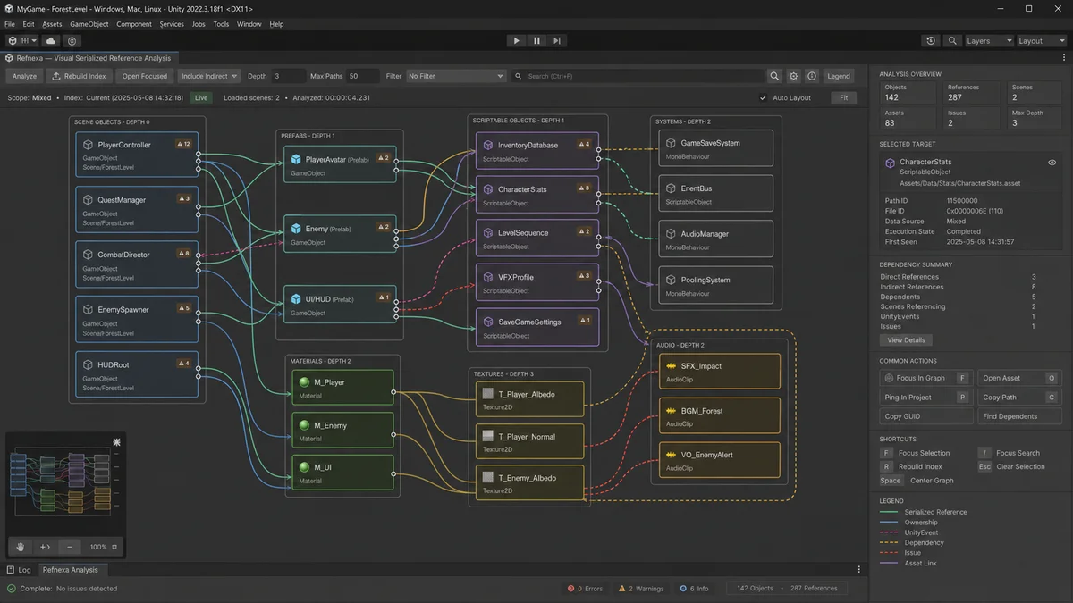Click the SFX_Impact audio waveform icon
Viewport: 1073px width, 603px height.
[x=672, y=366]
